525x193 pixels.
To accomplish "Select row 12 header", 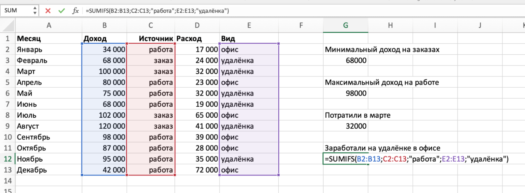I will click(x=8, y=159).
